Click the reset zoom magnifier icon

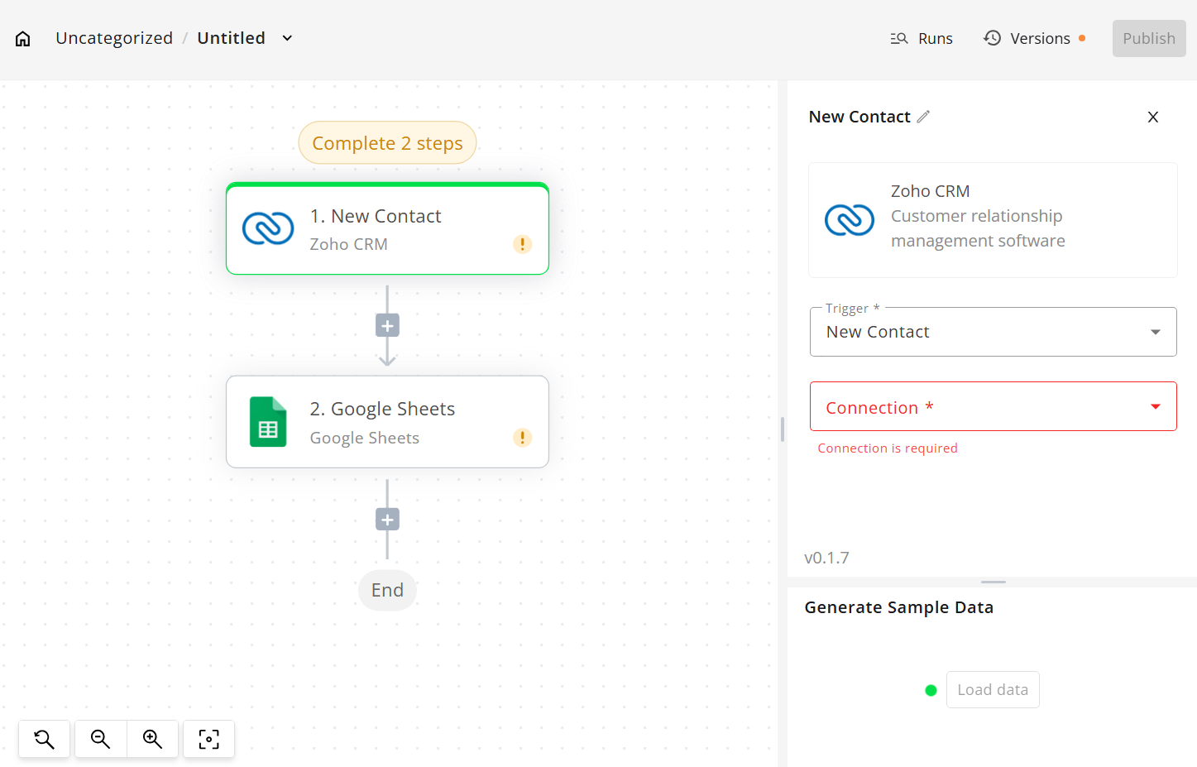coord(44,739)
